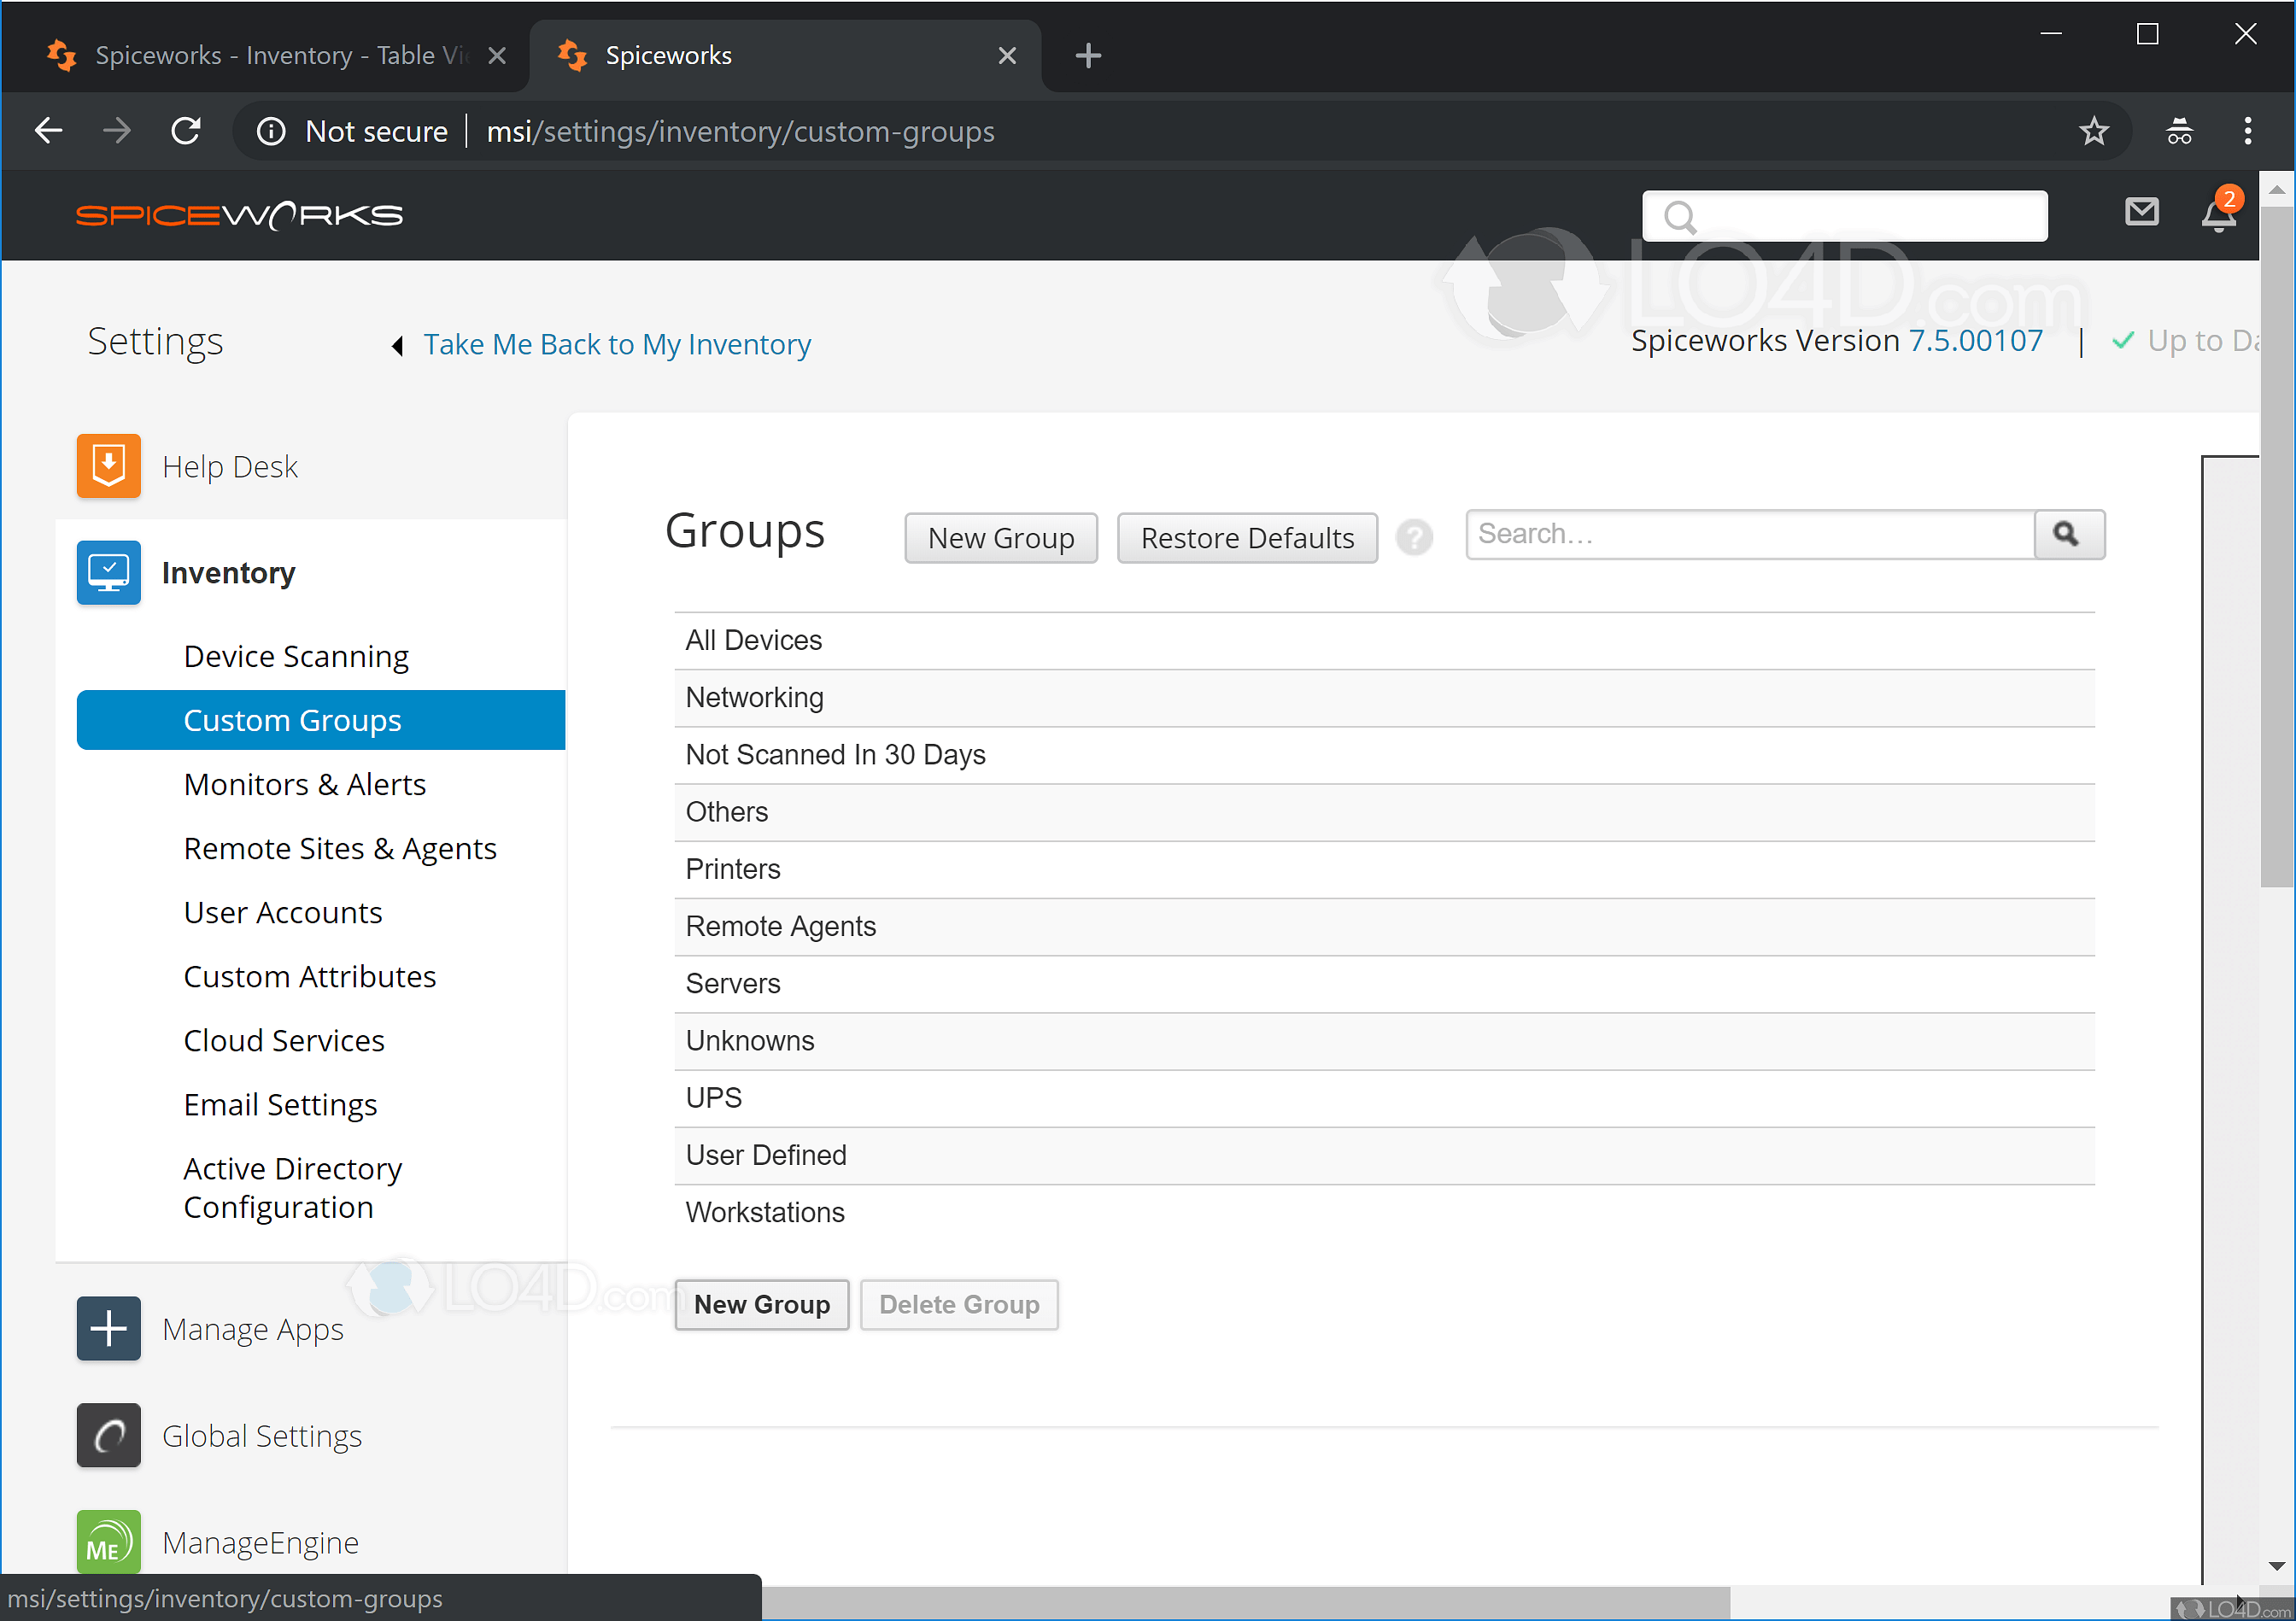Select Custom Attributes in the sidebar
Viewport: 2296px width, 1621px height.
pyautogui.click(x=309, y=976)
